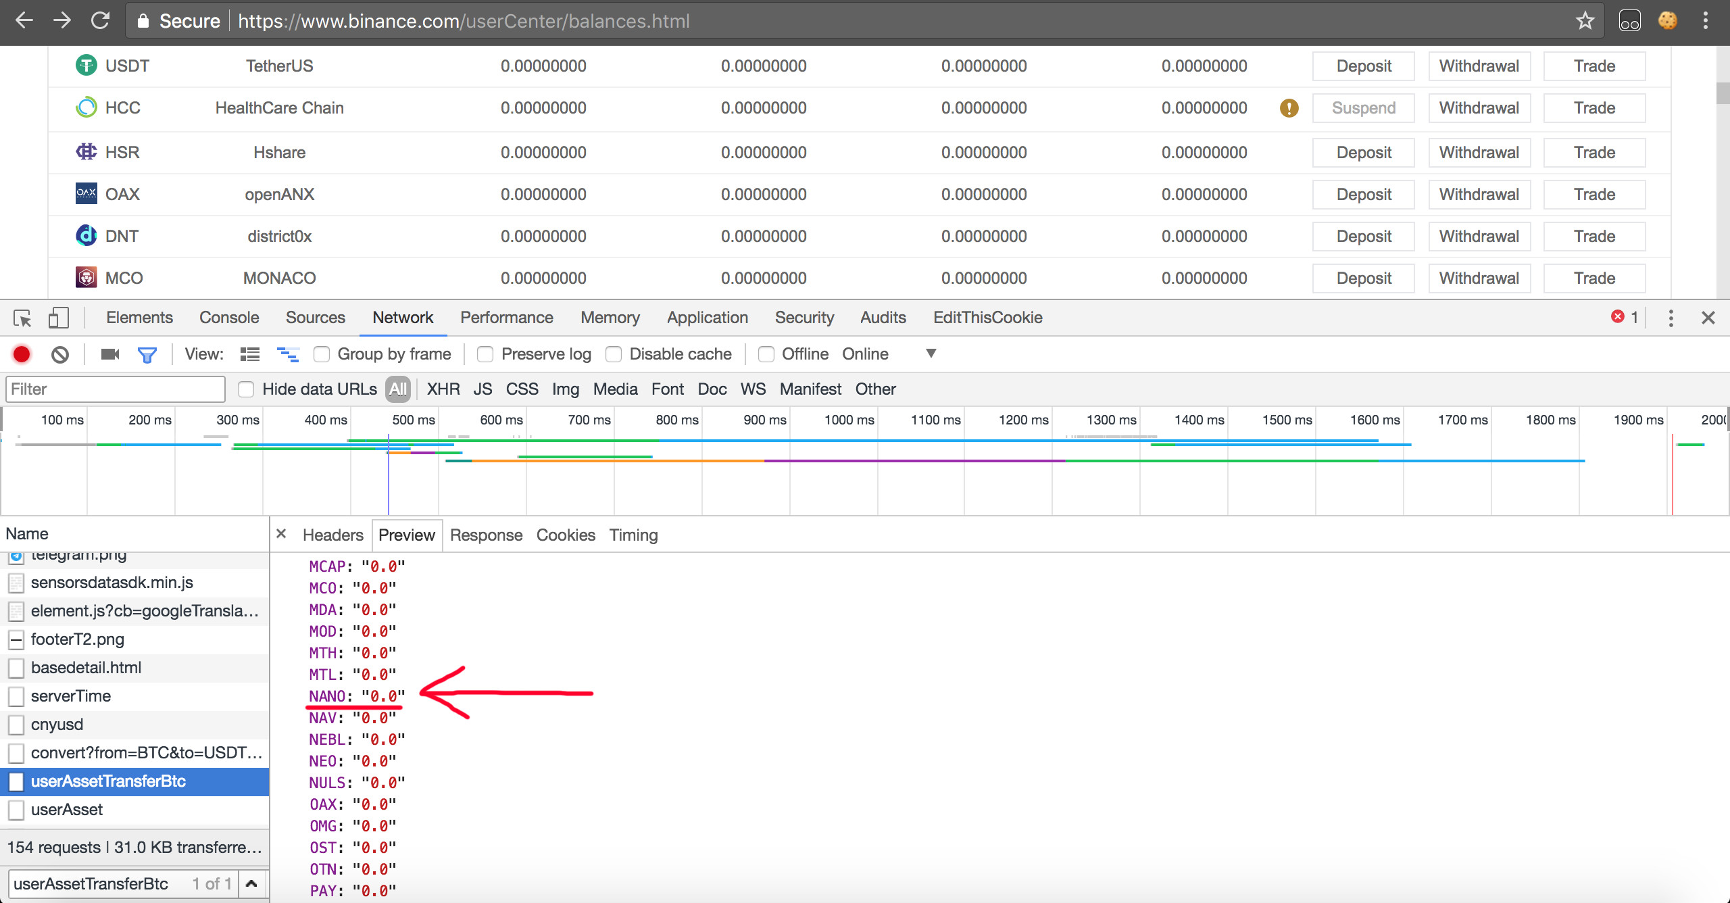The image size is (1730, 903).
Task: Open the Console tab
Action: tap(229, 318)
